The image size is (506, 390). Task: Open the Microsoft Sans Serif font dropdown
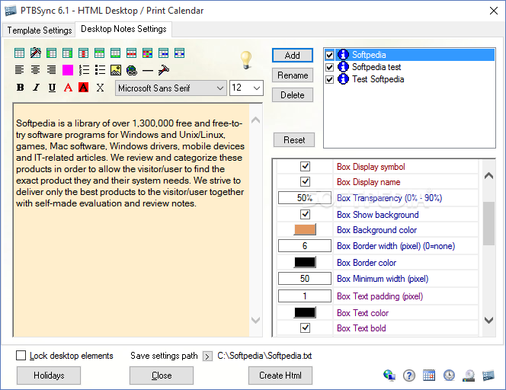171,88
